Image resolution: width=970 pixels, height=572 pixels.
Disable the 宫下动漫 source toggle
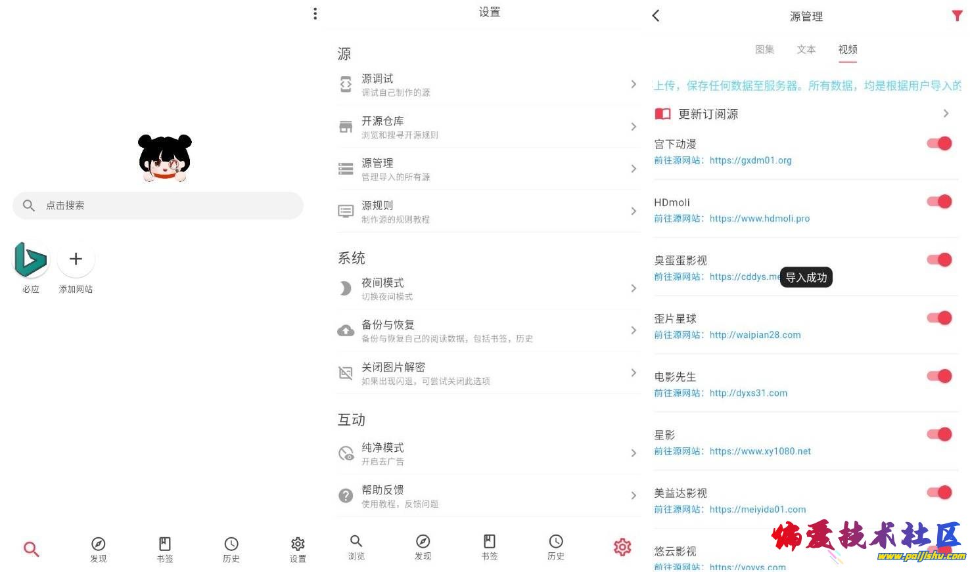click(x=940, y=144)
